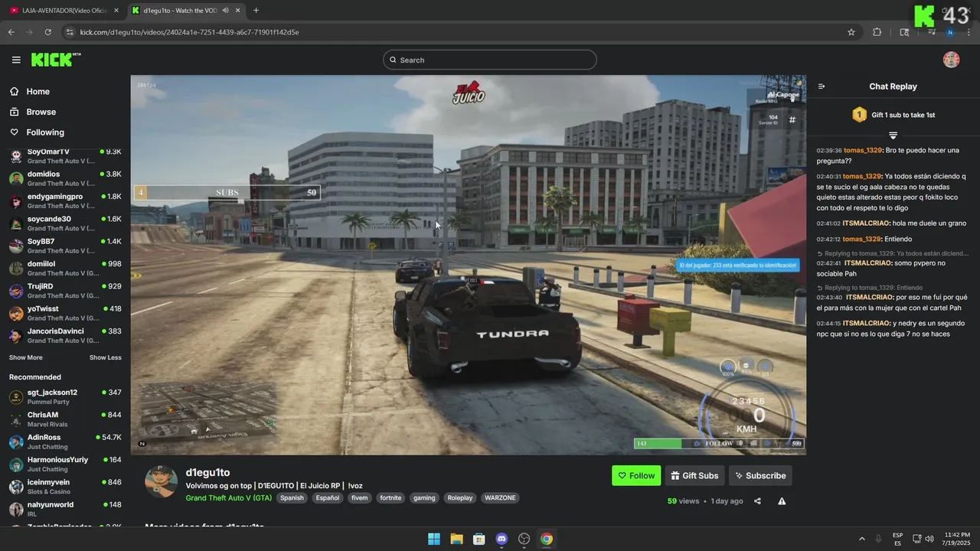Open TrujiRD channel in sidebar
980x551 pixels.
point(65,291)
